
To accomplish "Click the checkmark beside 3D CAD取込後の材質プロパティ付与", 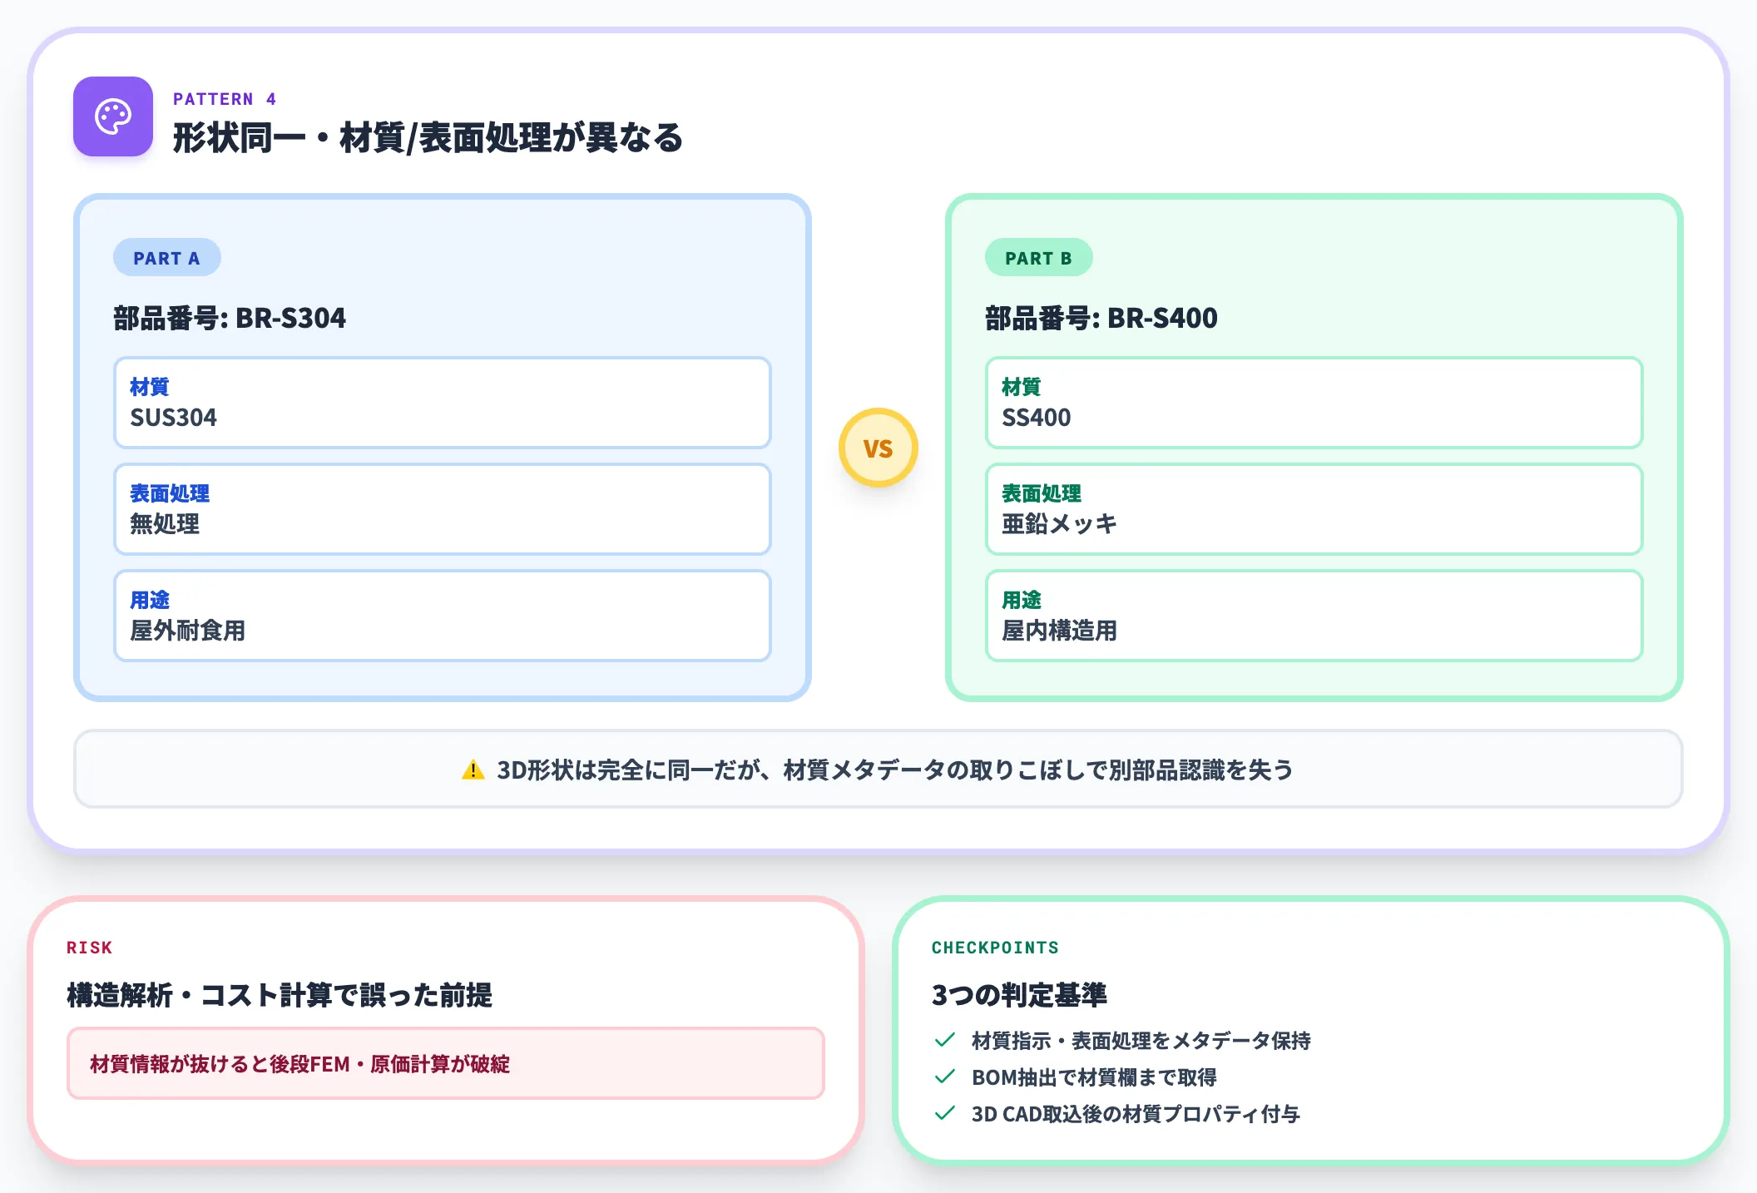I will (x=945, y=1113).
